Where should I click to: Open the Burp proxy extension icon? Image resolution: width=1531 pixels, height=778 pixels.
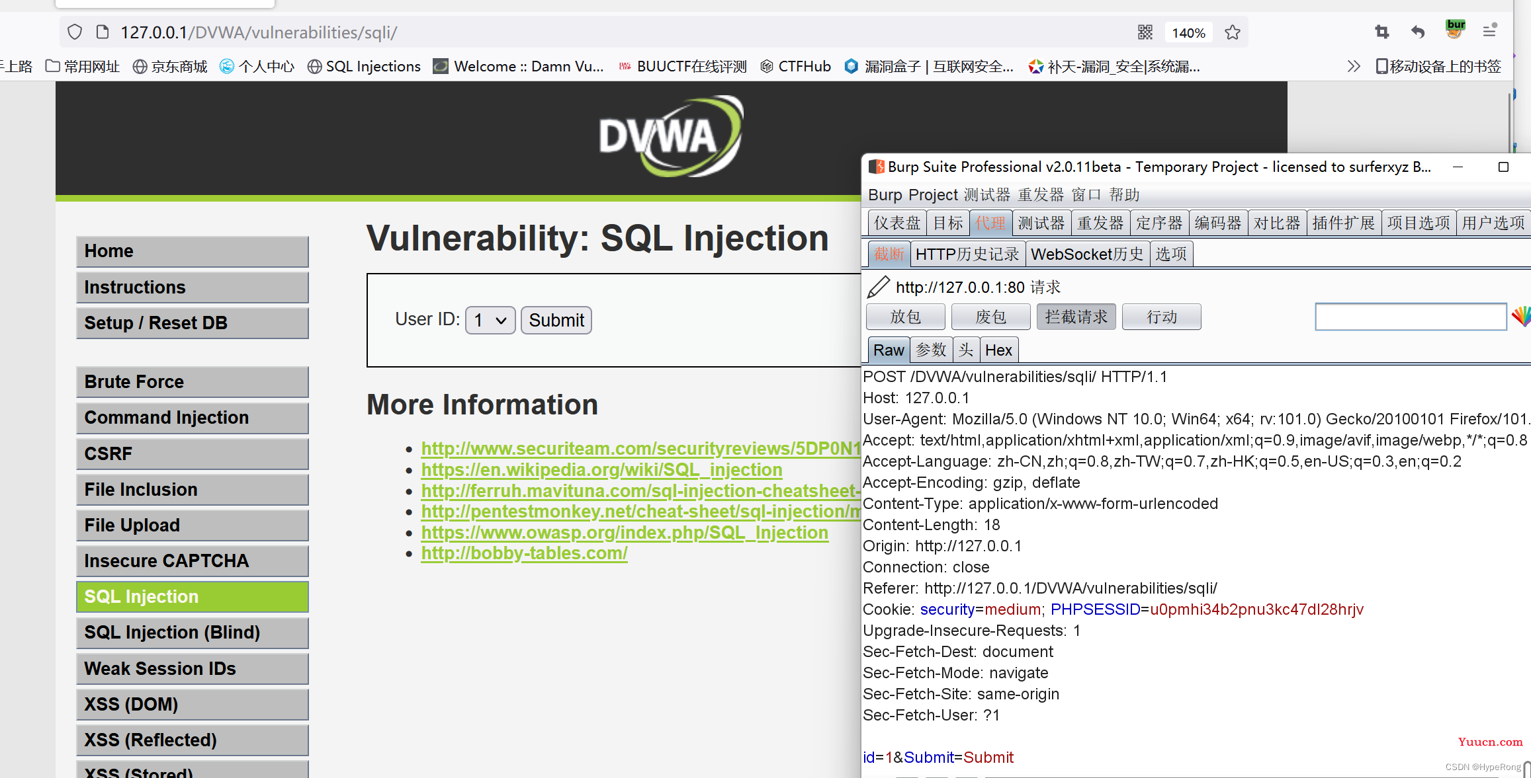[x=1455, y=30]
